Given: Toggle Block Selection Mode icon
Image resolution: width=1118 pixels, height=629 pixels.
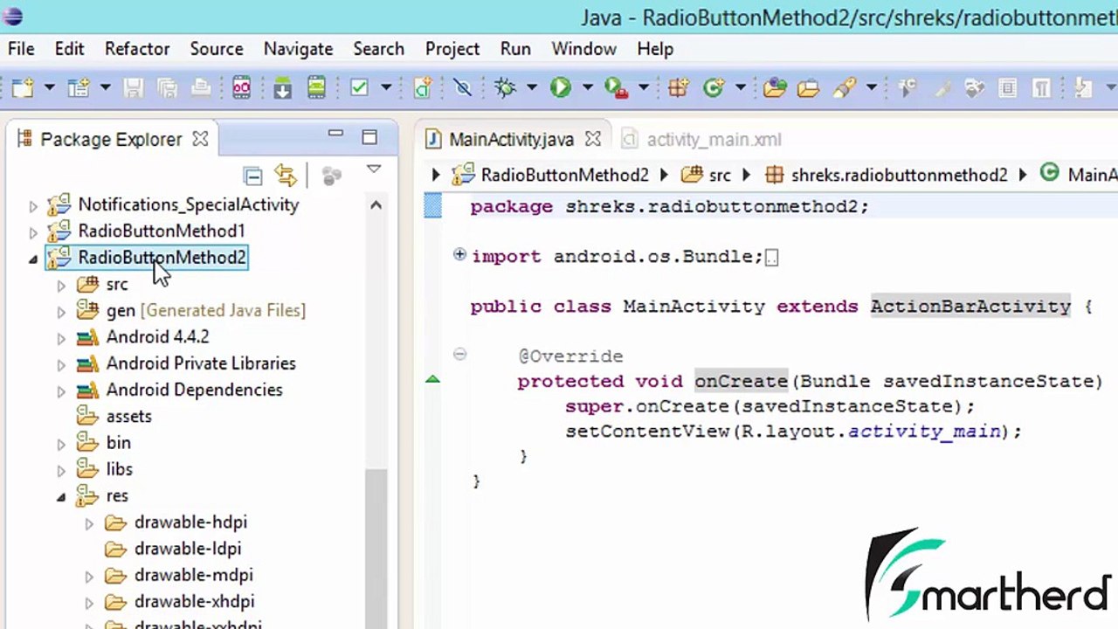Looking at the screenshot, I should (x=1007, y=87).
